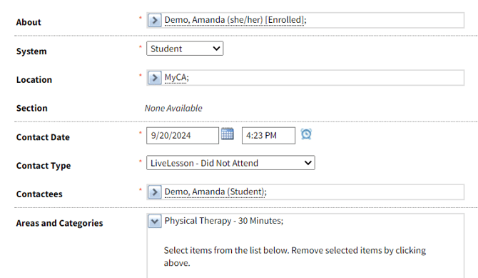Image resolution: width=478 pixels, height=278 pixels.
Task: Remove Physical Therapy - 30 Minutes selection
Action: click(x=223, y=221)
